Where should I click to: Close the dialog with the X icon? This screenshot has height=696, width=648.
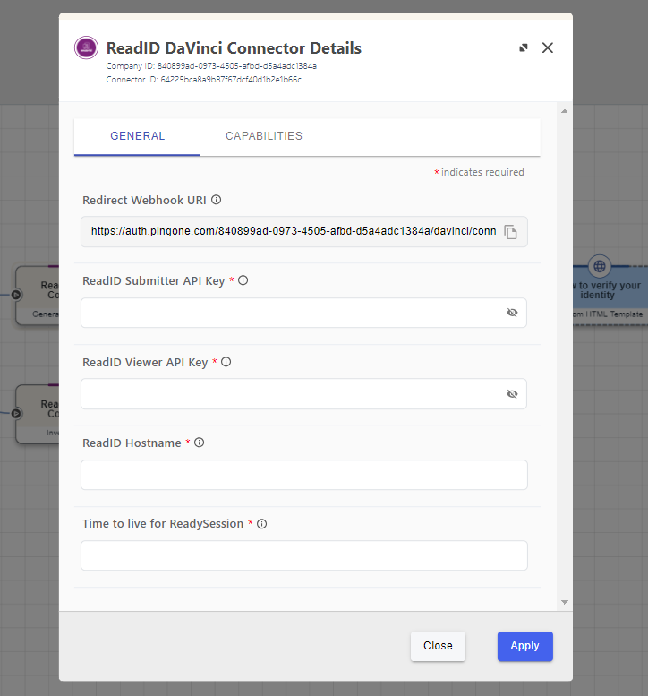coord(548,48)
